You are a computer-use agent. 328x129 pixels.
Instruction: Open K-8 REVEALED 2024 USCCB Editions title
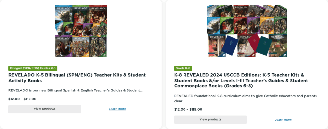pyautogui.click(x=241, y=80)
